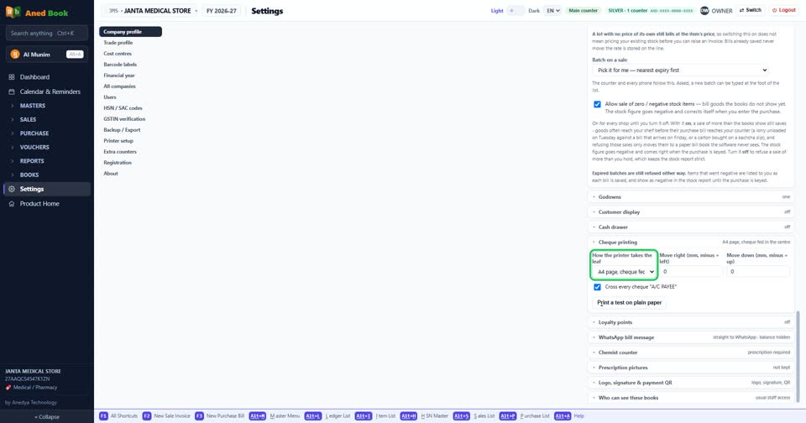Click Print a test on plain paper
The height and width of the screenshot is (423, 806).
click(x=629, y=303)
